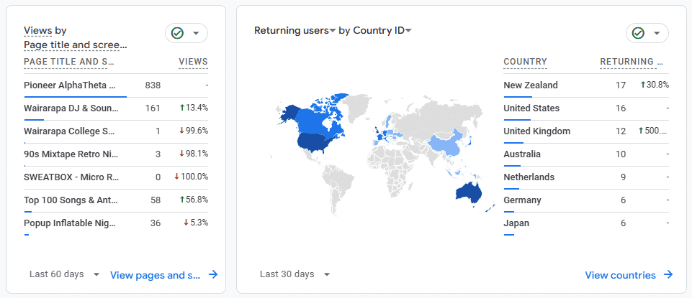Select the Wairarapa DJ & Sound page row
This screenshot has width=692, height=298.
coord(116,108)
